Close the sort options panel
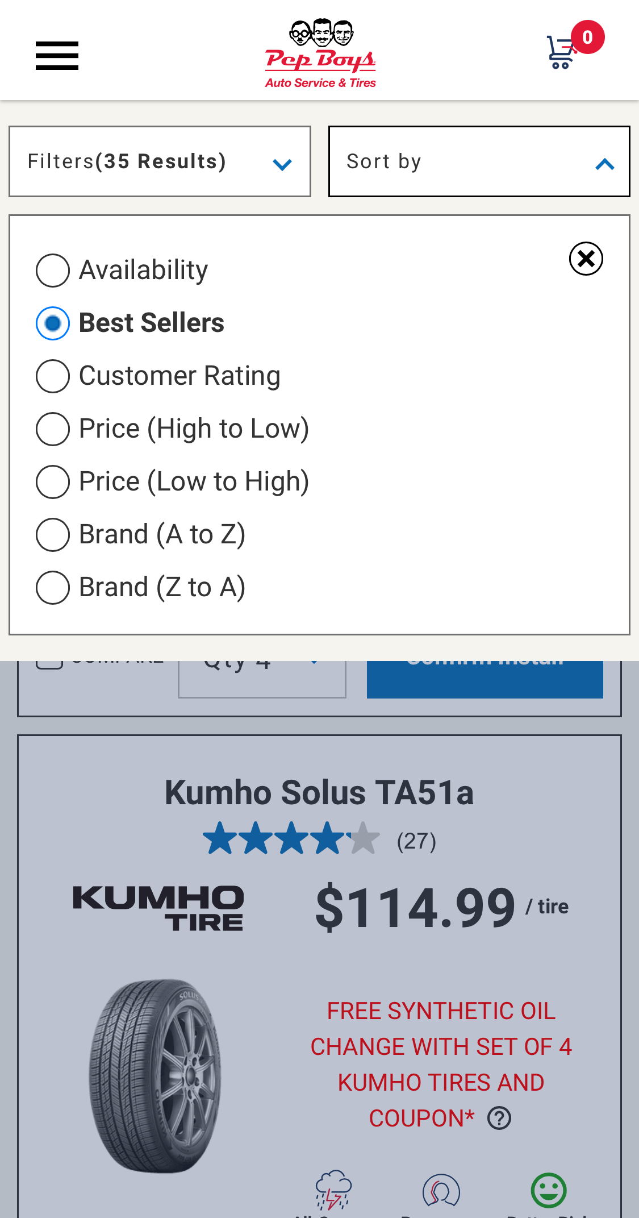This screenshot has height=1218, width=639. pos(586,258)
